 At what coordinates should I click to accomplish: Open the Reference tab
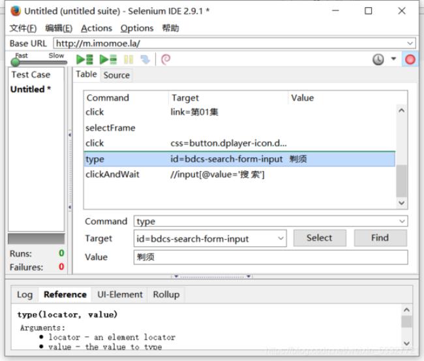point(65,294)
